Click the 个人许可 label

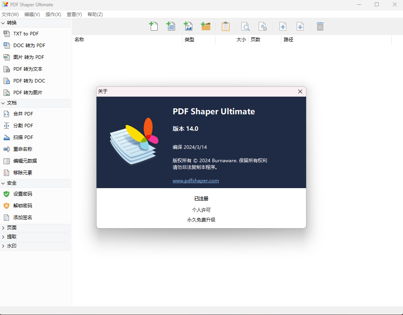coord(201,210)
